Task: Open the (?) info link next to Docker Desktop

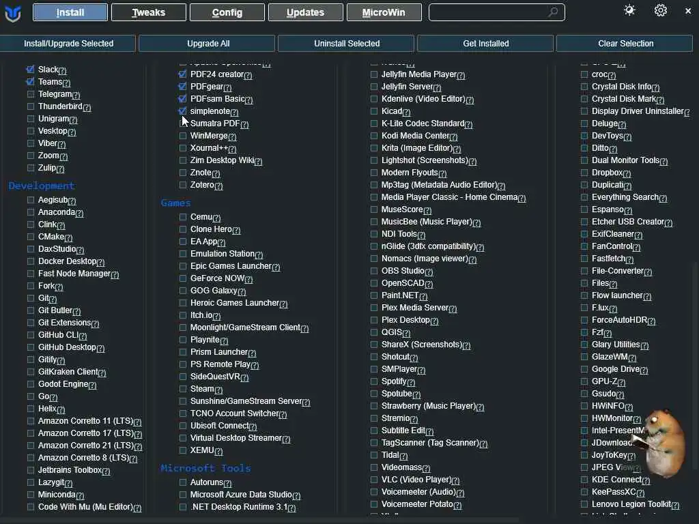Action: pyautogui.click(x=100, y=263)
